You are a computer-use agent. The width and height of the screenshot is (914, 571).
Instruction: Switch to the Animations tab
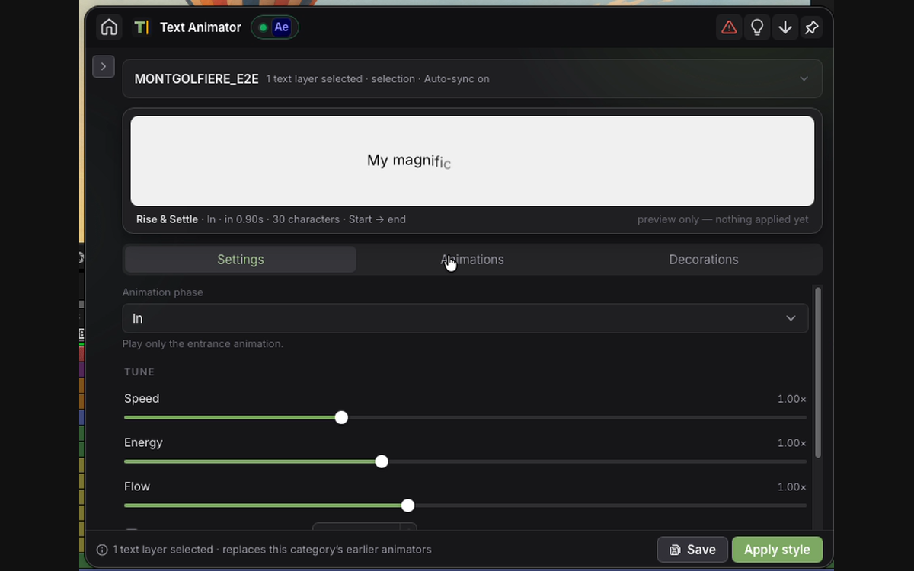472,260
